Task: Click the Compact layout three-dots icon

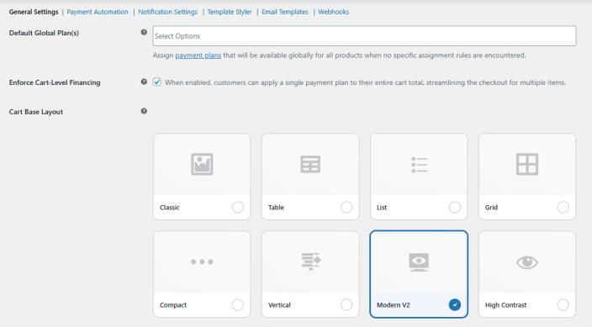Action: [x=202, y=261]
